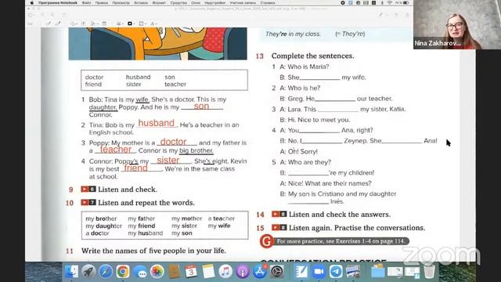Open the line style dropdown
Viewport: 501px width, 282px height.
[120, 23]
